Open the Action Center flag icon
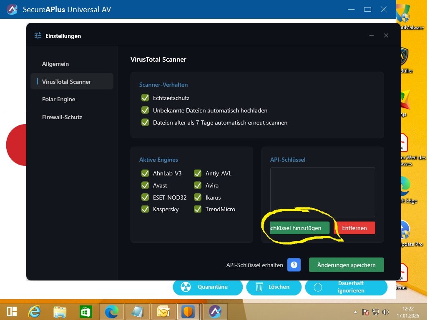Screen dimensions: 427x320 pos(365,312)
